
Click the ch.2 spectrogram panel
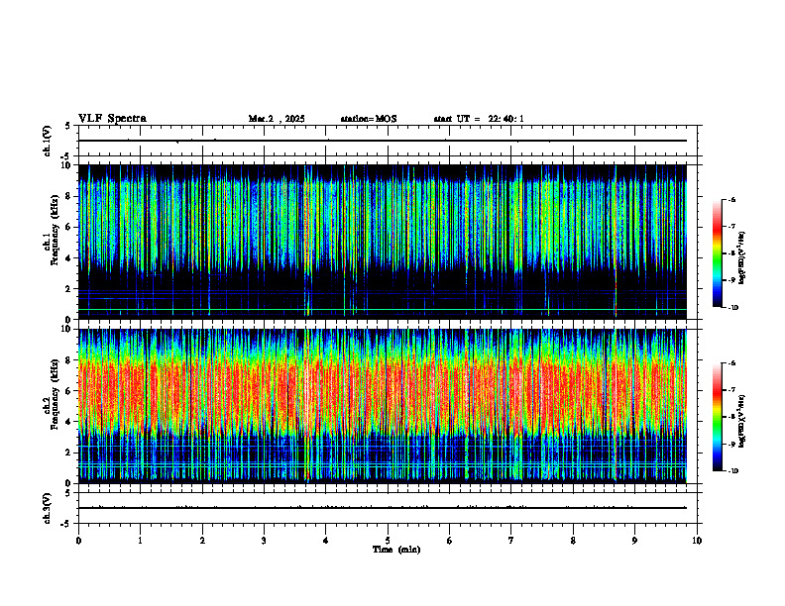point(383,406)
